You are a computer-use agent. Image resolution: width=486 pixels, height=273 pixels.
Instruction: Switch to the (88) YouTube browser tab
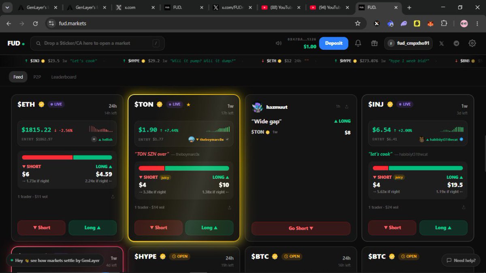281,8
